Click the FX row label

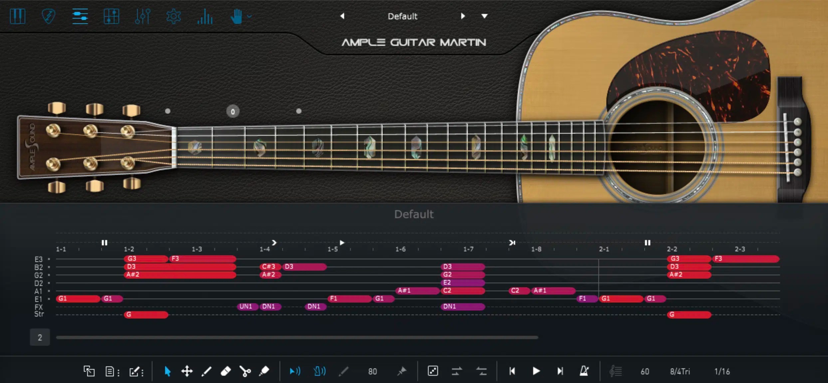[39, 307]
